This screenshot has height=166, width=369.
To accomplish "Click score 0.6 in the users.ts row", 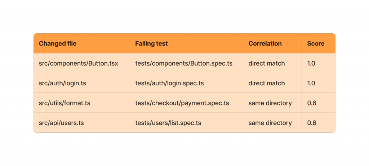I will click(312, 123).
